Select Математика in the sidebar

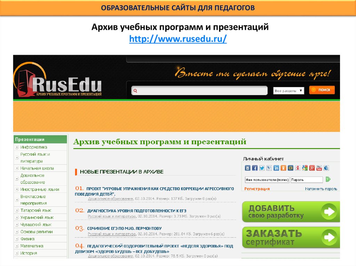32,246
